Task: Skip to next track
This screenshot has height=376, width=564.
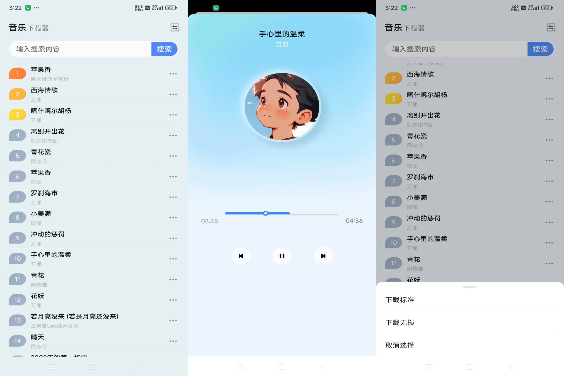Action: 323,255
